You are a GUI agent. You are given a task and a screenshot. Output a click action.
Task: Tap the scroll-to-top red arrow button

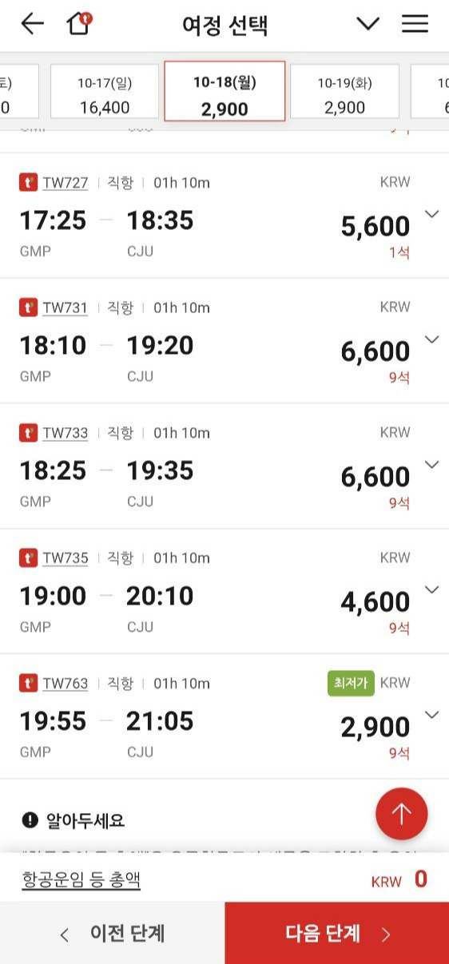coord(401,814)
